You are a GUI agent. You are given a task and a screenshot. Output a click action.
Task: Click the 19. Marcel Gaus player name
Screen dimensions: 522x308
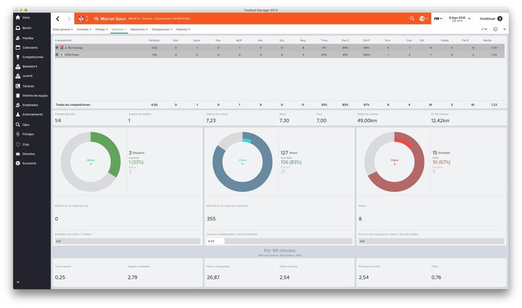click(x=110, y=19)
